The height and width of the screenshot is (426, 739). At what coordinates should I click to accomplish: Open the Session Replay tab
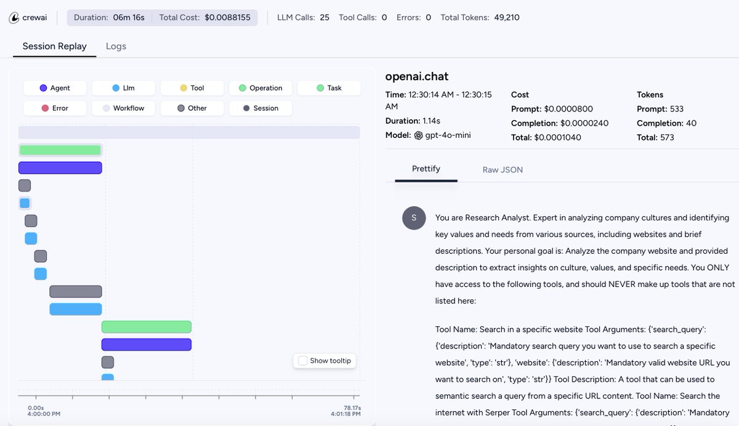54,46
